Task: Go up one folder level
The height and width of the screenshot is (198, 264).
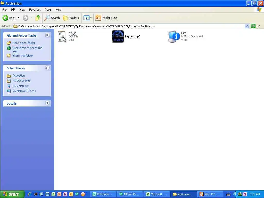Action: (x=38, y=18)
